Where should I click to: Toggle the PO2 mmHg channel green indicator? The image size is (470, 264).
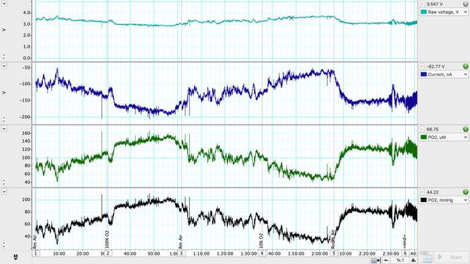[466, 192]
